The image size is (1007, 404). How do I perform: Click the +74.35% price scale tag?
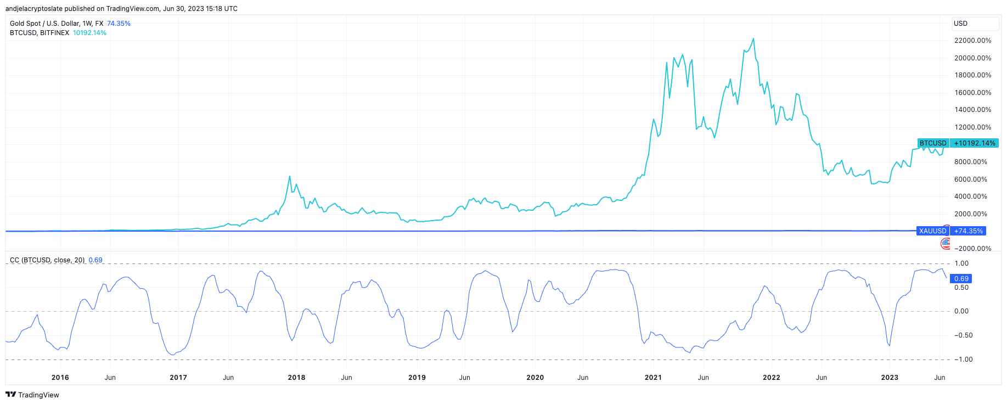(x=969, y=231)
